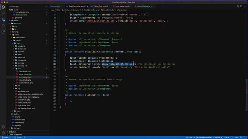The height and width of the screenshot is (139, 248).
Task: Expand the LÍNEA DE TIEMPO section
Action: pos(15,135)
